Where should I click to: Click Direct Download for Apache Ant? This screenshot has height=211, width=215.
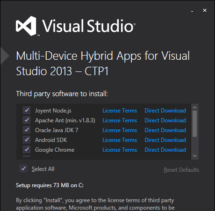[165, 120]
